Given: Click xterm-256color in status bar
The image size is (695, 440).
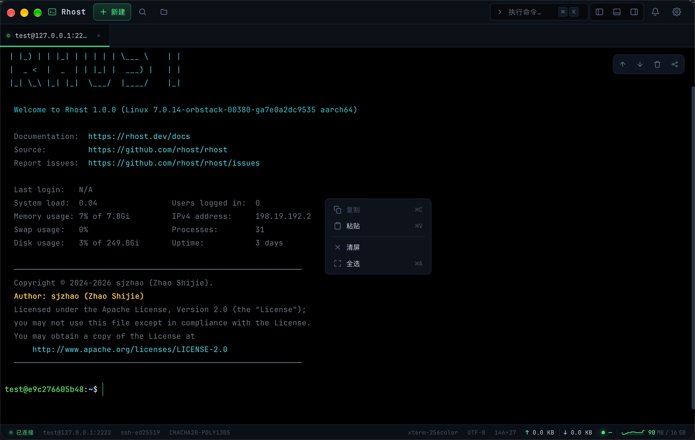Looking at the screenshot, I should 433,432.
